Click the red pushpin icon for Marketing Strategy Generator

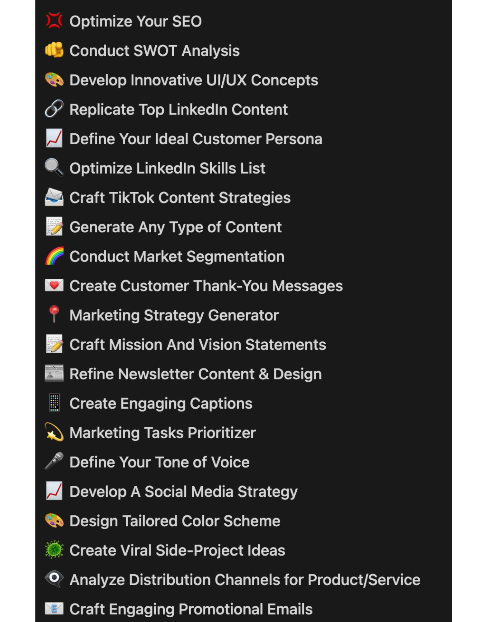click(54, 314)
